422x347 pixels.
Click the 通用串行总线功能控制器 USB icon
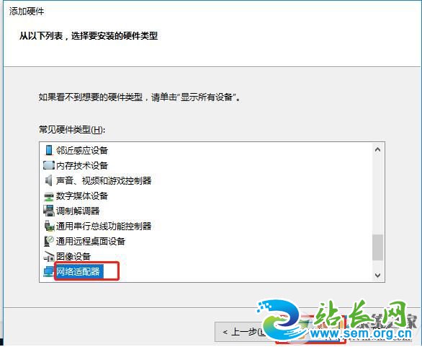[49, 226]
